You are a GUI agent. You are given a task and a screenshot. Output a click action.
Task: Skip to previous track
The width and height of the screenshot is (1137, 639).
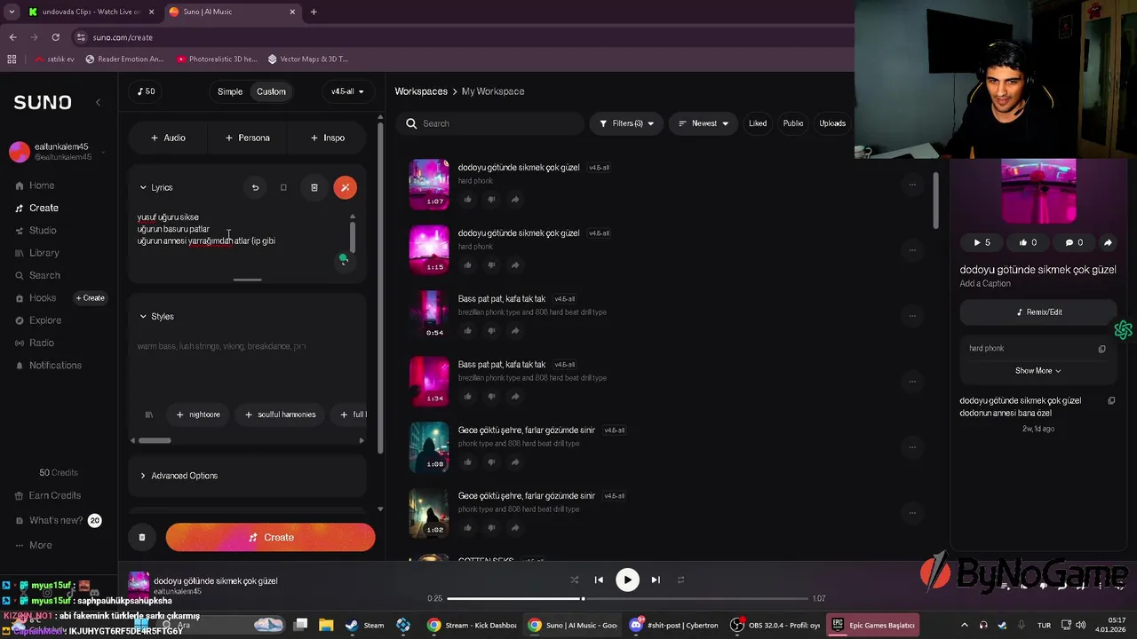(599, 580)
